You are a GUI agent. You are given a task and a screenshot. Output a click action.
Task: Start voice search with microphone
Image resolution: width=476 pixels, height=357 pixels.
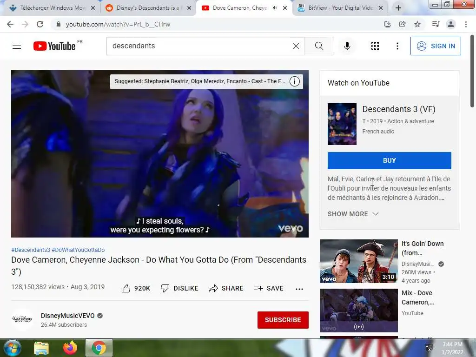click(x=347, y=46)
